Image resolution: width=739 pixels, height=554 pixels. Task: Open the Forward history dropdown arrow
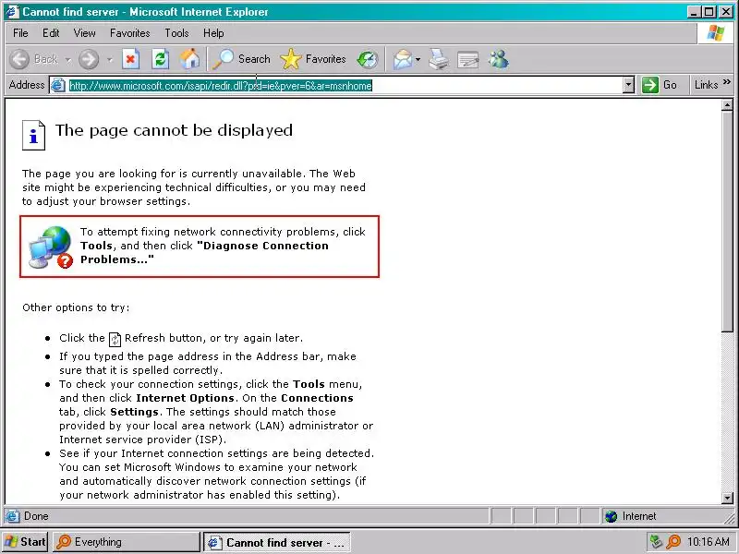[110, 60]
